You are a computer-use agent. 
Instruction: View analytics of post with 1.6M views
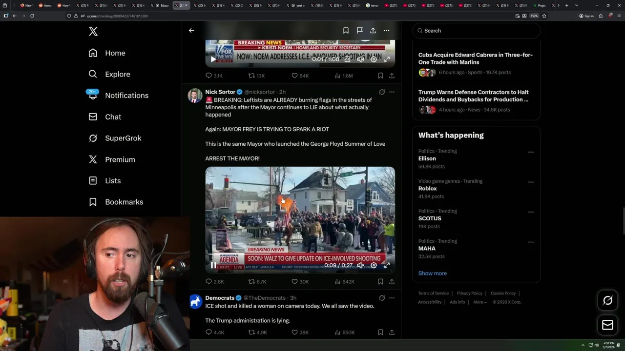pos(344,76)
